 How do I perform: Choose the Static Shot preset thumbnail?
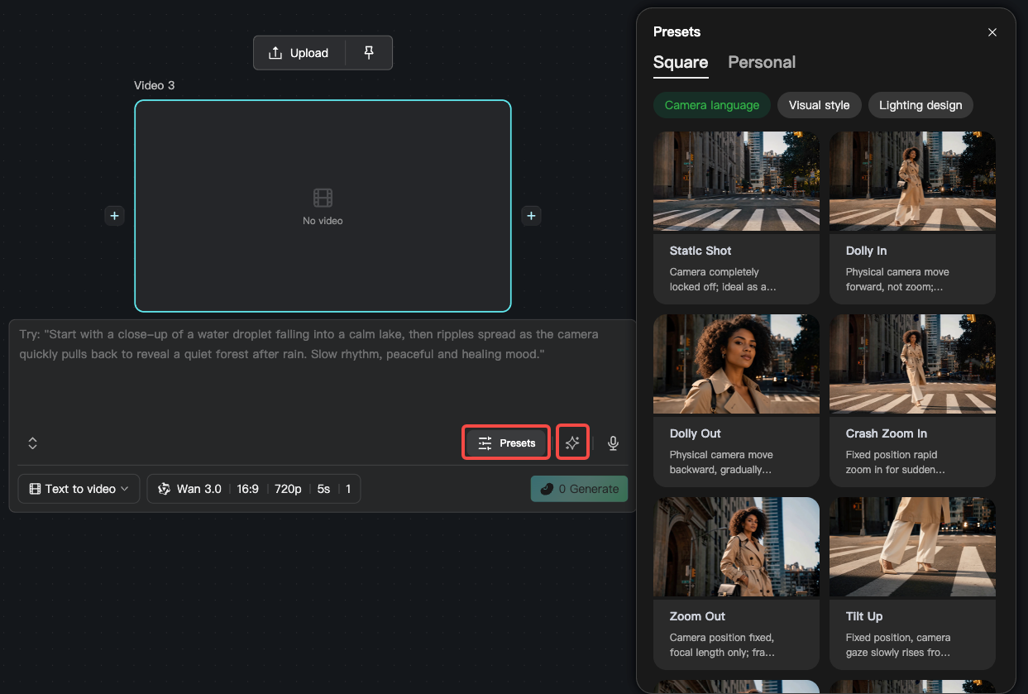coord(736,181)
